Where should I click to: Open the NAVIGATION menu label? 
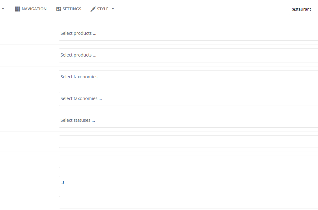pos(34,9)
